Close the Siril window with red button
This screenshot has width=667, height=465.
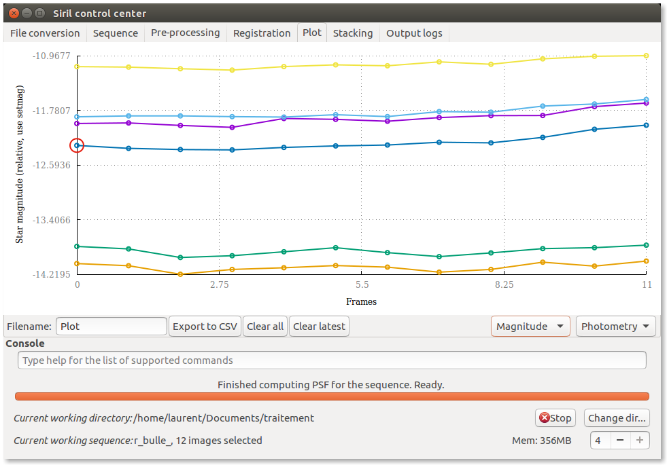click(12, 13)
